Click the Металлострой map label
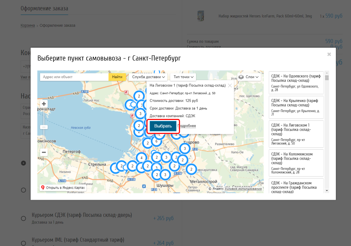The height and width of the screenshot is (246, 351). [x=203, y=182]
